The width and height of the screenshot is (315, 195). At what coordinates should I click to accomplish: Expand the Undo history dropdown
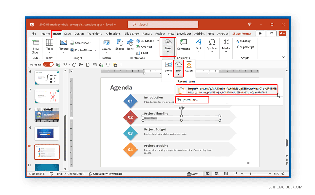point(69,65)
